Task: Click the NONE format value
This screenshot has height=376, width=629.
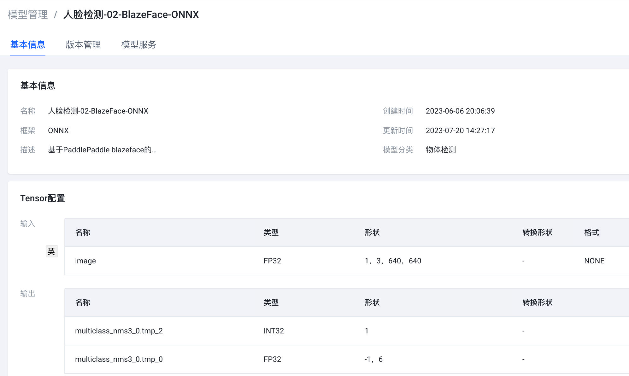Action: tap(594, 261)
